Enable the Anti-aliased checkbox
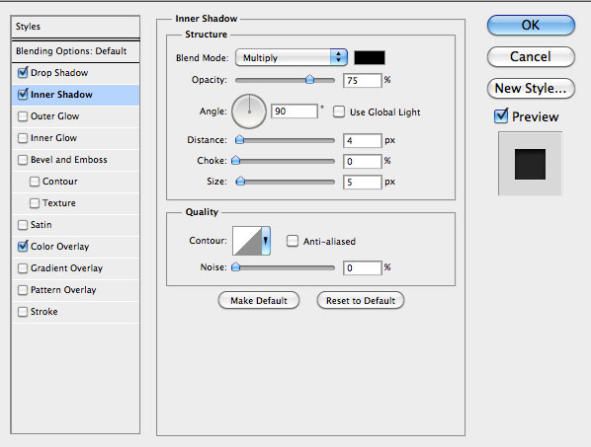The width and height of the screenshot is (591, 447). point(293,241)
